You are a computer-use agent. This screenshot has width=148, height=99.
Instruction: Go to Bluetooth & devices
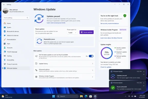[x=16, y=31]
